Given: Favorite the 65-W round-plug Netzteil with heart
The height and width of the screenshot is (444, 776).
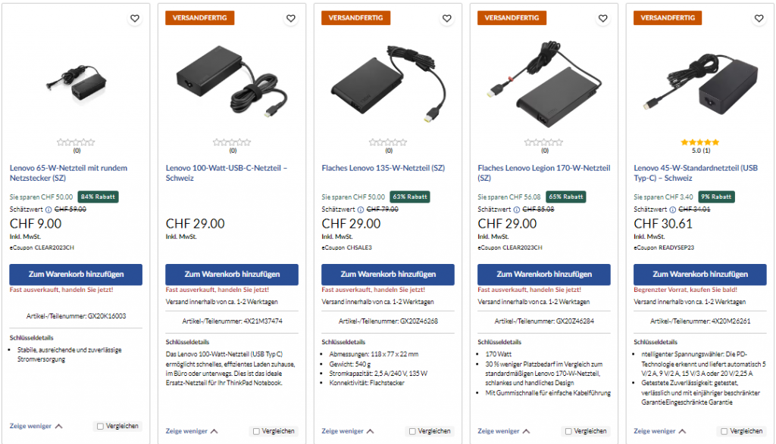Looking at the screenshot, I should [x=134, y=19].
